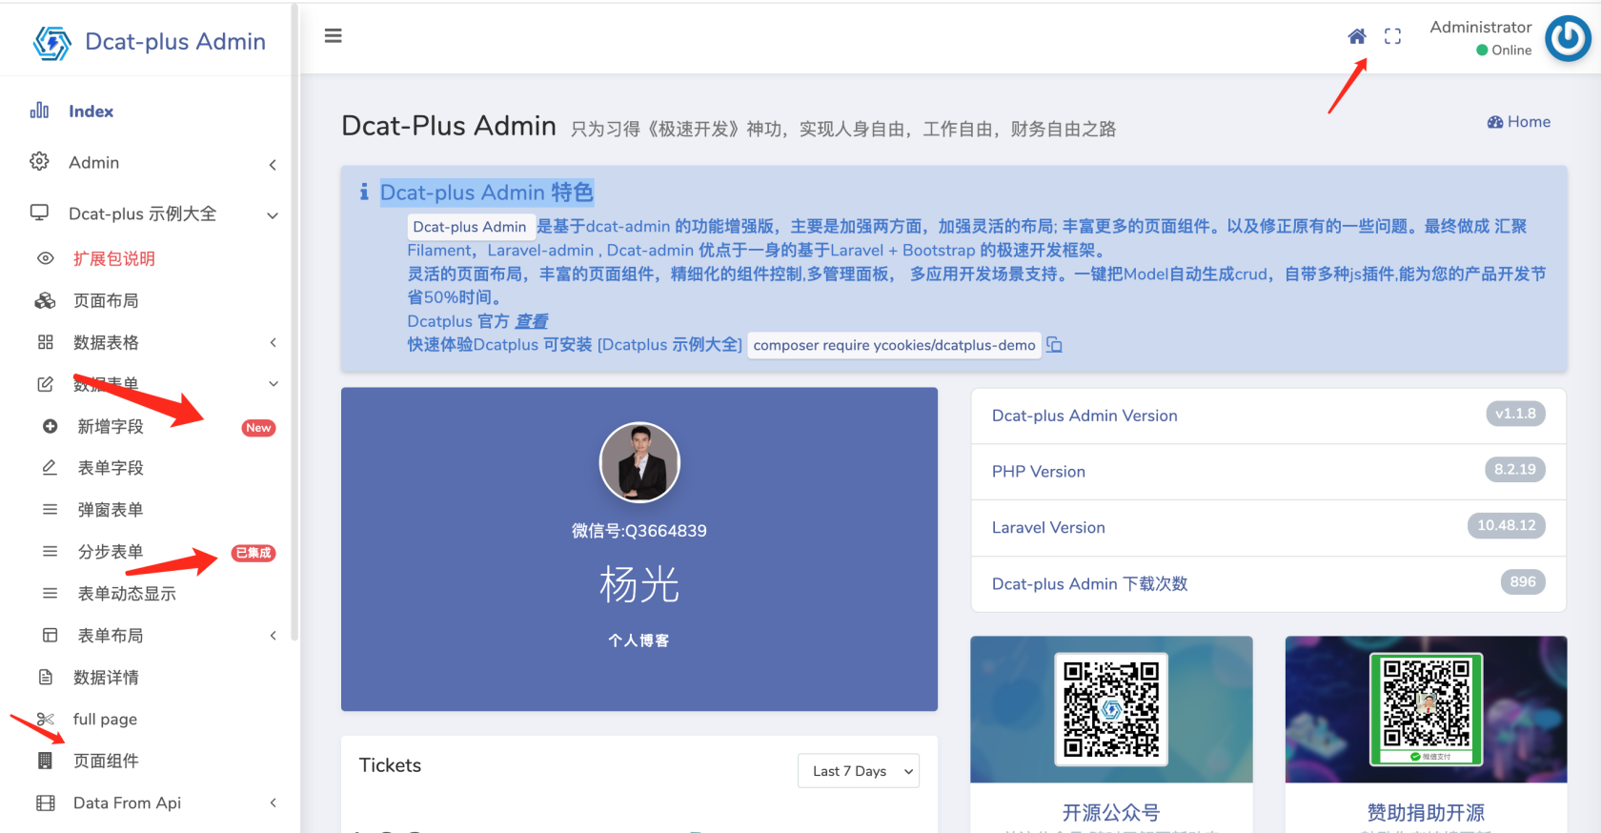Click the lines icon beside 表单动态显示
1601x833 pixels.
pyautogui.click(x=50, y=593)
